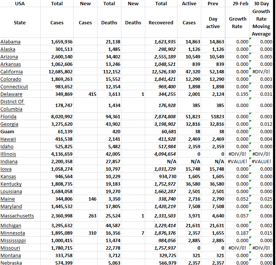Select the Recovered column header cell
Image resolution: width=276 pixels, height=265 pixels.
(161, 22)
